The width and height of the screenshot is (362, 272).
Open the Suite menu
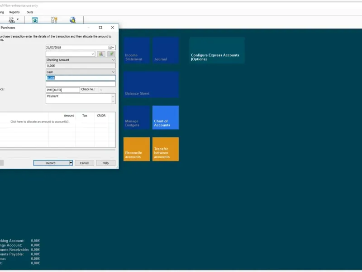(x=30, y=12)
